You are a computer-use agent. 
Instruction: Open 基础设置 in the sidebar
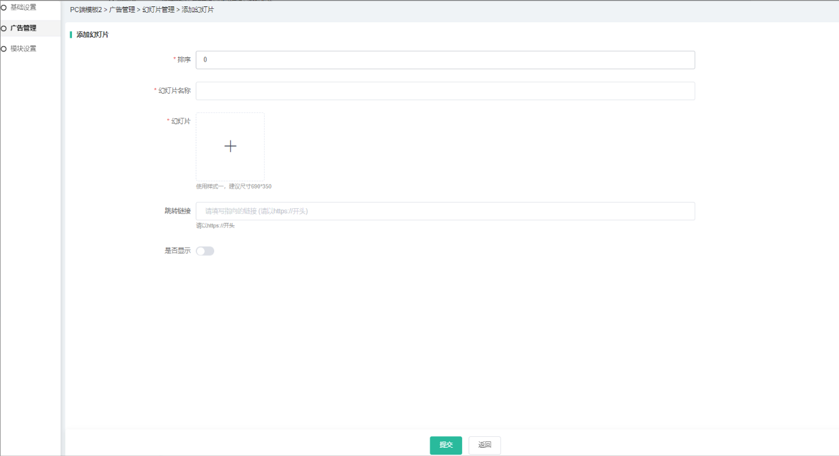[24, 8]
